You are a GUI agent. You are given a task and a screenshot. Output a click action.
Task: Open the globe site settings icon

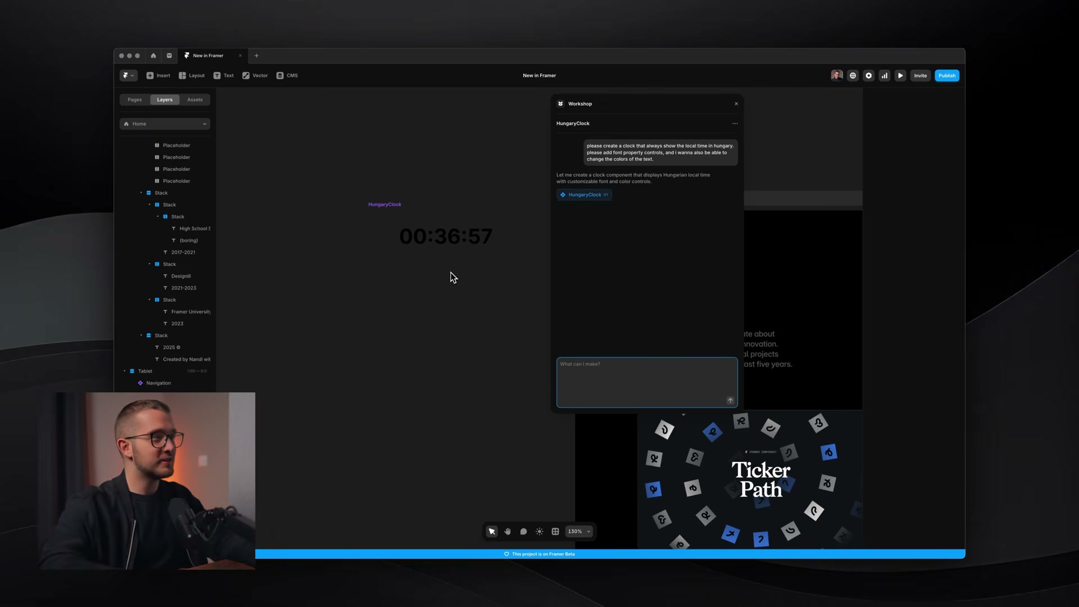(x=853, y=75)
